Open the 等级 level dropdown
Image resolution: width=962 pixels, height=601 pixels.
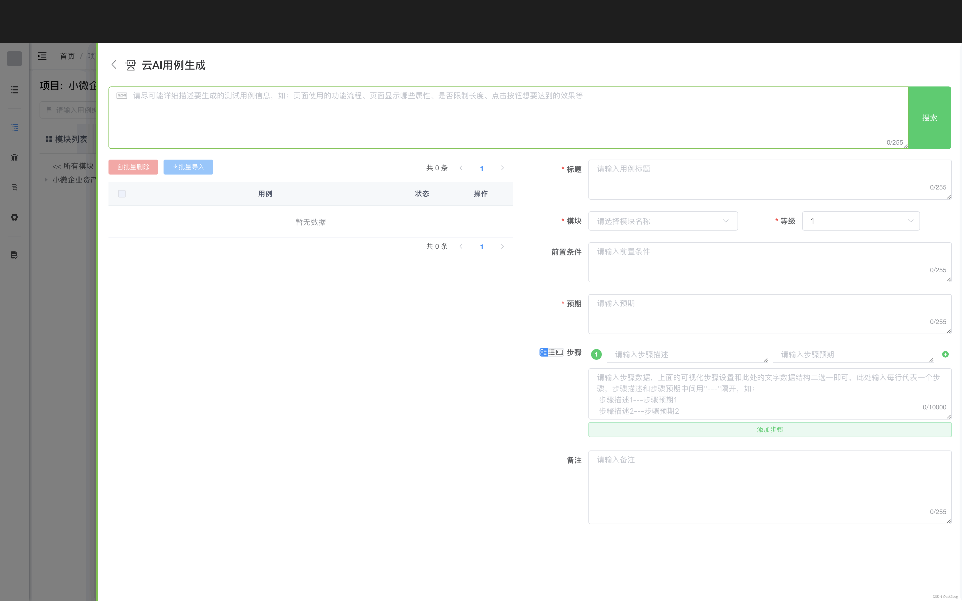pos(861,221)
